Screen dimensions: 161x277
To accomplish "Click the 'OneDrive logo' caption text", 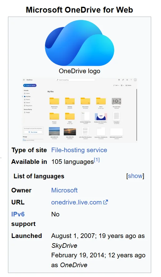I will (x=79, y=71).
